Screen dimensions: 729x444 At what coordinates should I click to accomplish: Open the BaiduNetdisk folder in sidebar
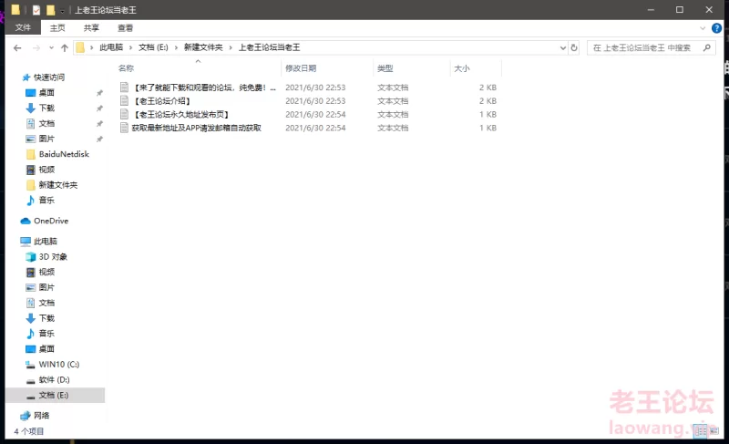(64, 154)
